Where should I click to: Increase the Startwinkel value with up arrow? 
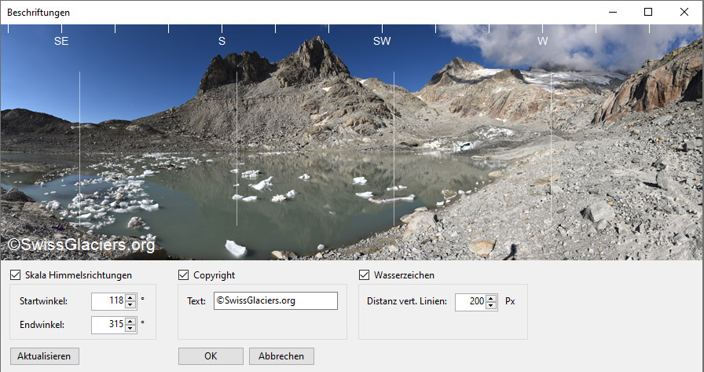pos(130,297)
